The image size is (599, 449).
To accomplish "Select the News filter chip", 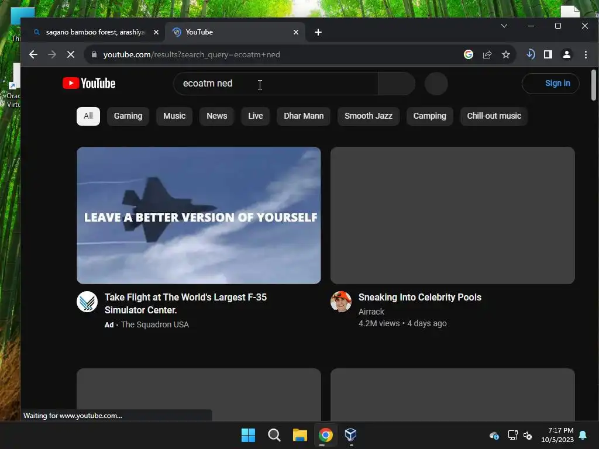I will click(x=216, y=116).
